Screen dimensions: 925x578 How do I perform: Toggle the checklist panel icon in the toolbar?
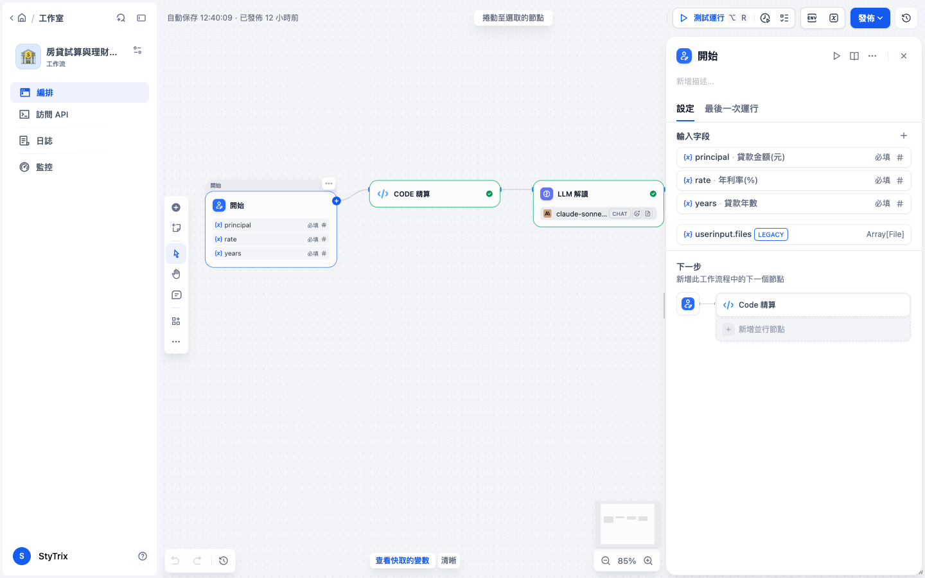tap(784, 18)
